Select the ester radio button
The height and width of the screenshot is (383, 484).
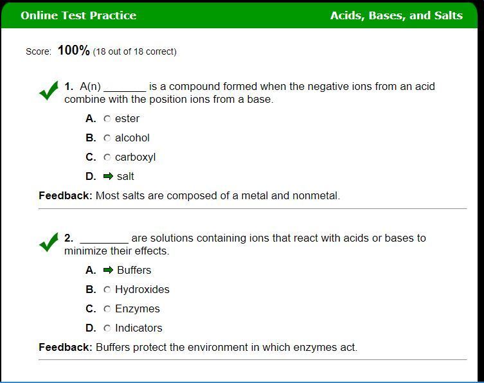coord(107,119)
